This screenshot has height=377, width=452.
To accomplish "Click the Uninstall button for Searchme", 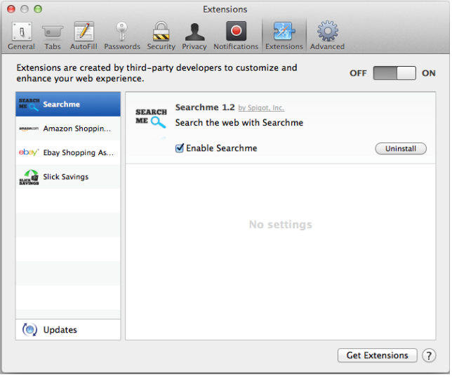I will tap(401, 149).
